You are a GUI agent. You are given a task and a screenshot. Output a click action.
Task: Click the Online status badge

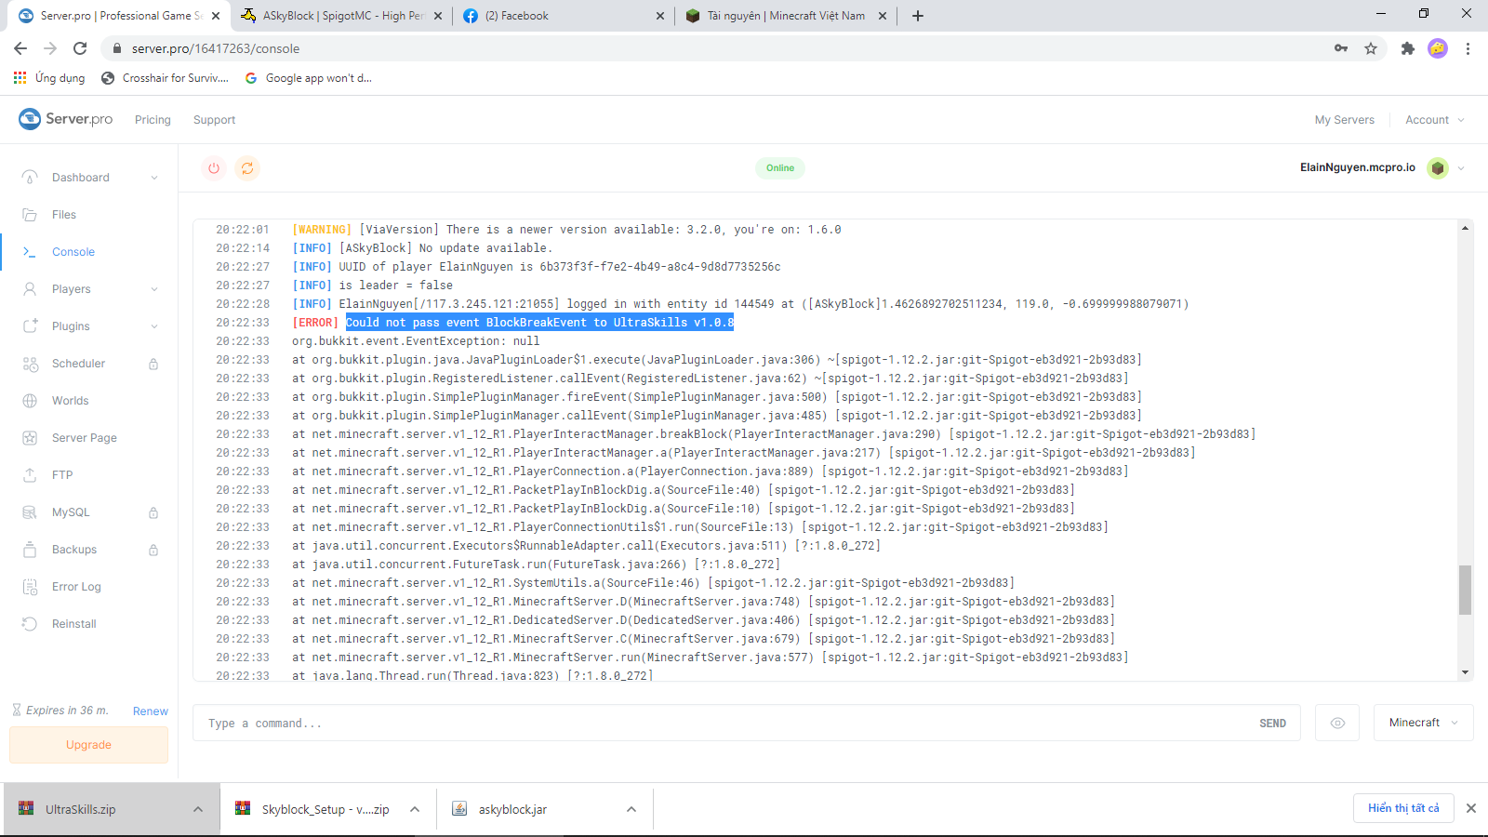[x=780, y=168]
